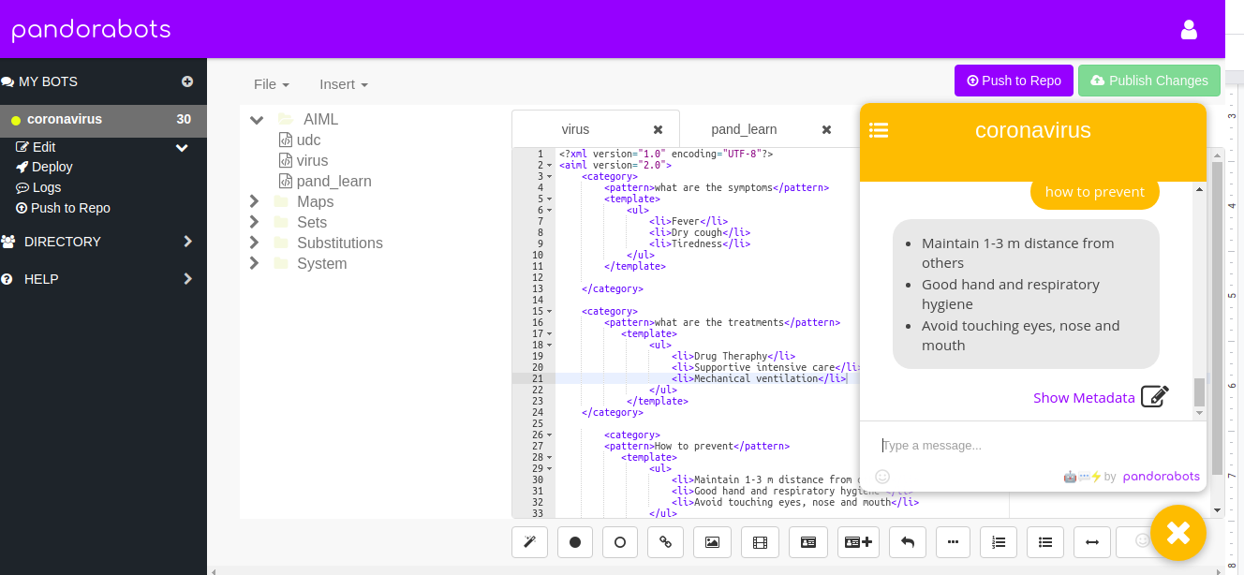Collapse the AIML folder
The width and height of the screenshot is (1244, 575).
pos(256,120)
